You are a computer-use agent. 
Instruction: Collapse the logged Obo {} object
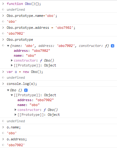click(x=8, y=90)
